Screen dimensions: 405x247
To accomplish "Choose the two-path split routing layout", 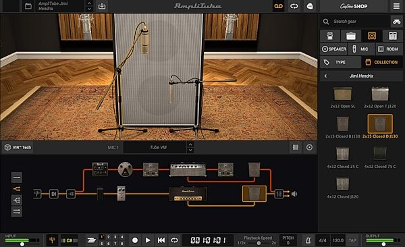I will (x=16, y=189).
